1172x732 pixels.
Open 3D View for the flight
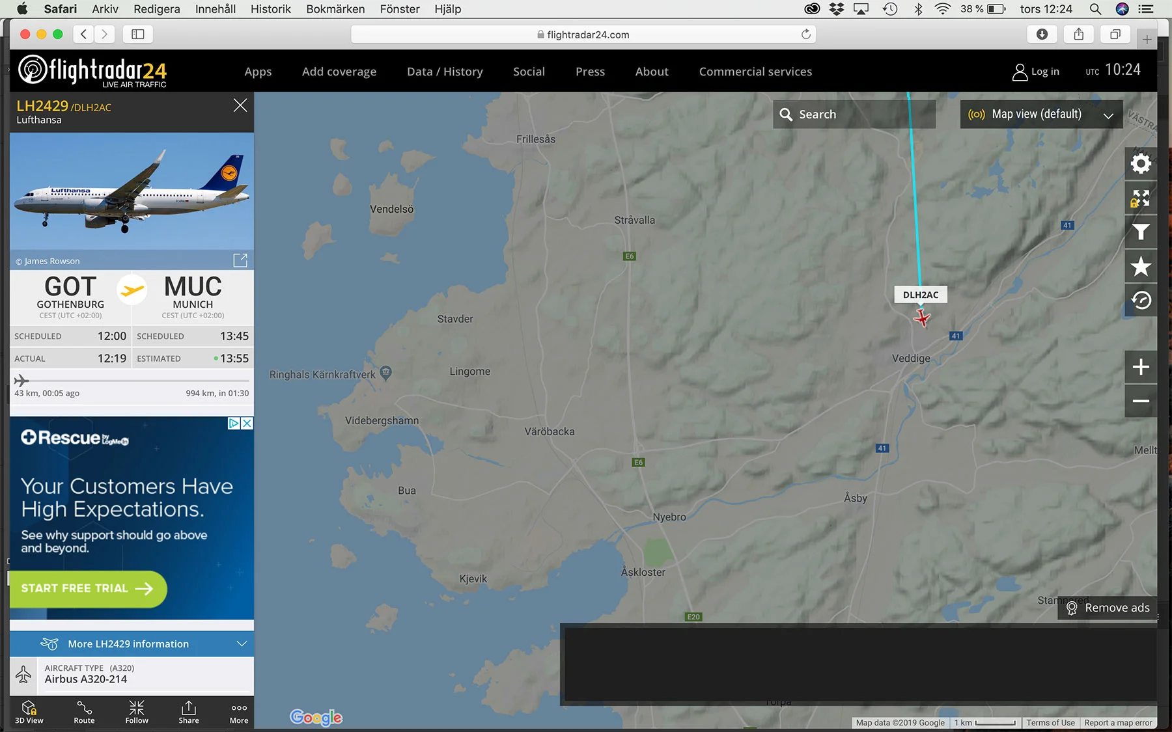pos(29,712)
